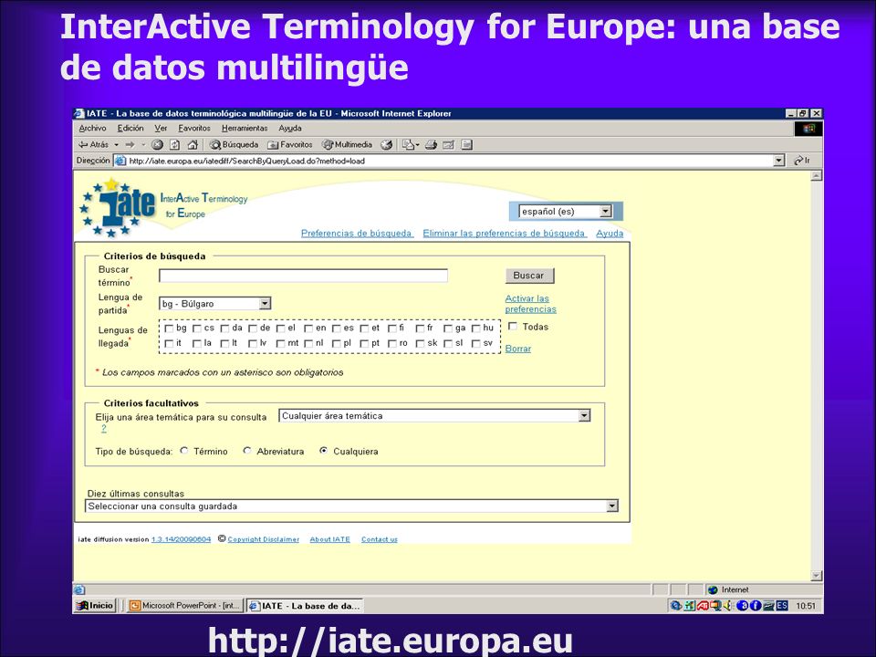This screenshot has width=876, height=657.
Task: Check the en target language box
Action: [x=308, y=328]
